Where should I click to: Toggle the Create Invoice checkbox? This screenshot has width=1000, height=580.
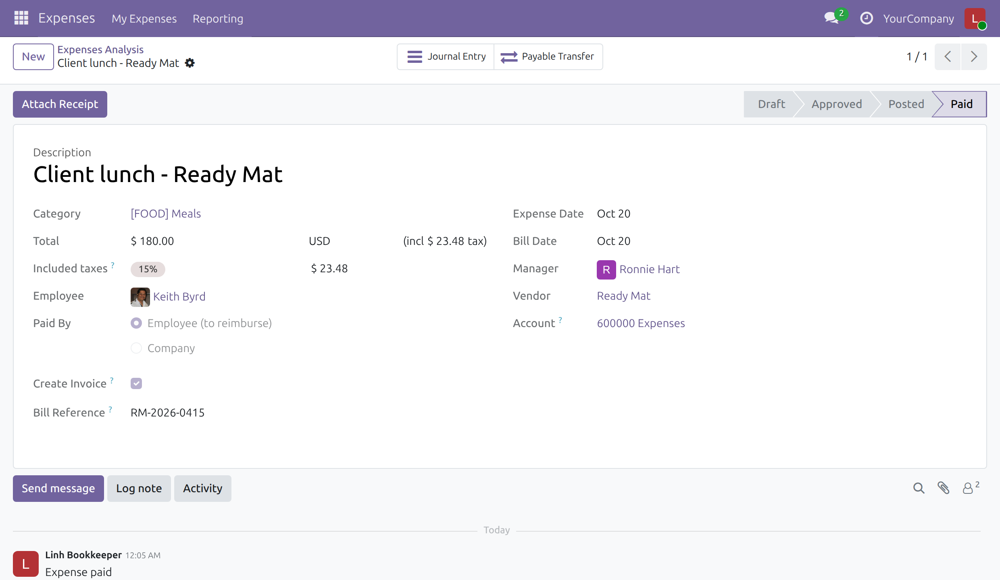point(136,383)
